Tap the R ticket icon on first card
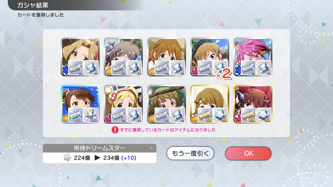This screenshot has height=187, width=333. click(76, 68)
